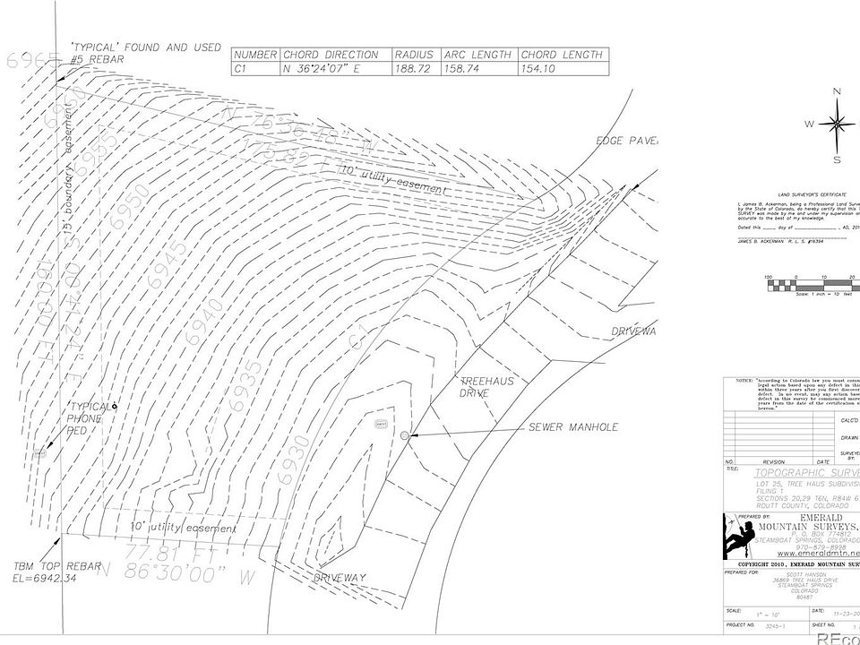Click the 'REVISION' column header
The height and width of the screenshot is (645, 860).
coord(774,462)
